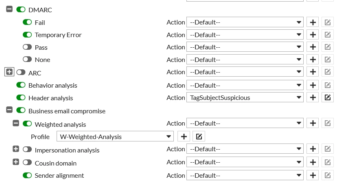The width and height of the screenshot is (348, 181).
Task: Open the DMARC None action dropdown
Action: pos(245,60)
